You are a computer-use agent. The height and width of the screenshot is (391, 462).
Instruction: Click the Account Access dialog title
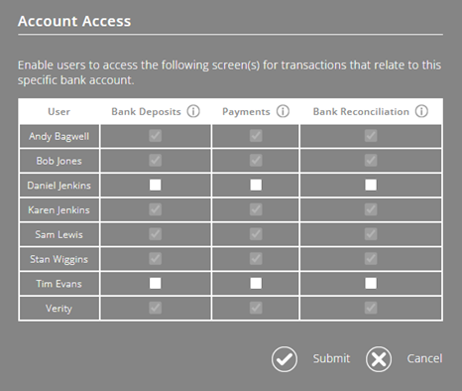click(x=74, y=21)
